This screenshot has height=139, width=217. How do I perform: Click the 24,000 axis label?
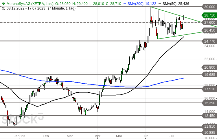click(x=210, y=46)
